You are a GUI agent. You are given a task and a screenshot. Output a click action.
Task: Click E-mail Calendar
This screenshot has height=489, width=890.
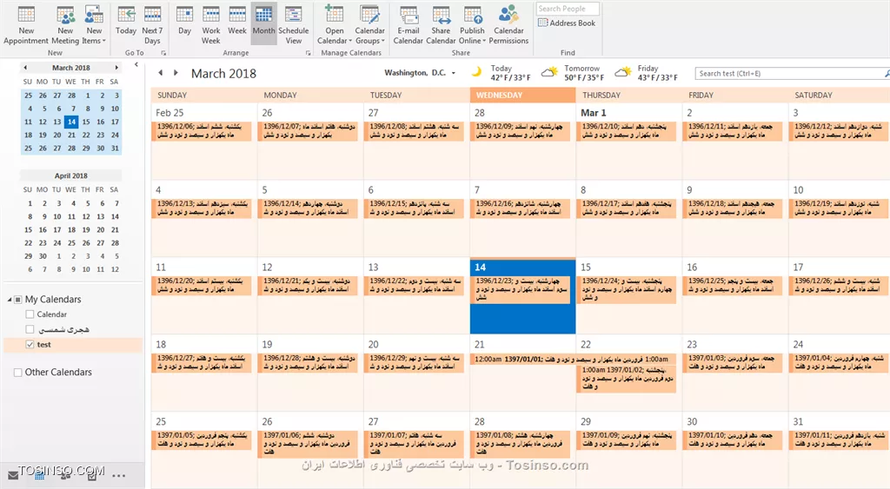(408, 25)
